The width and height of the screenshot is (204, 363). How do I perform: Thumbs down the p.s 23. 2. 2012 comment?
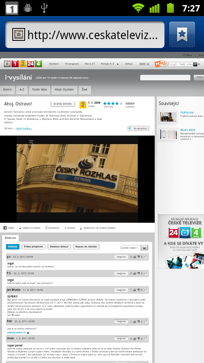point(139,257)
